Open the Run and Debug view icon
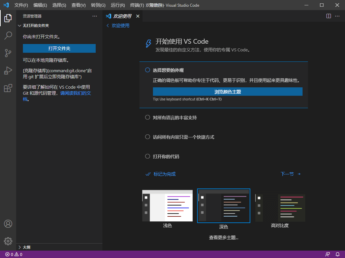The width and height of the screenshot is (345, 258). (8, 71)
